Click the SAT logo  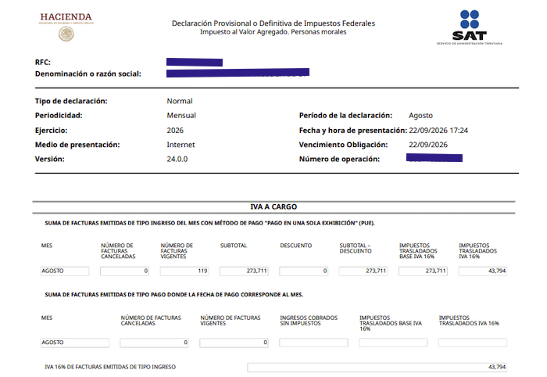(x=470, y=27)
